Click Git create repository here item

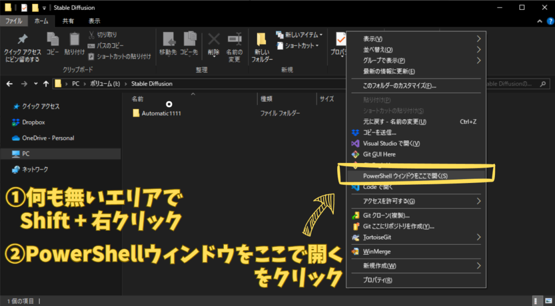click(x=416, y=226)
